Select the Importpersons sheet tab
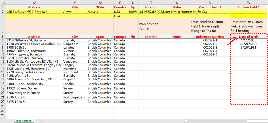Viewport: 268px width, 123px height. coord(24,121)
